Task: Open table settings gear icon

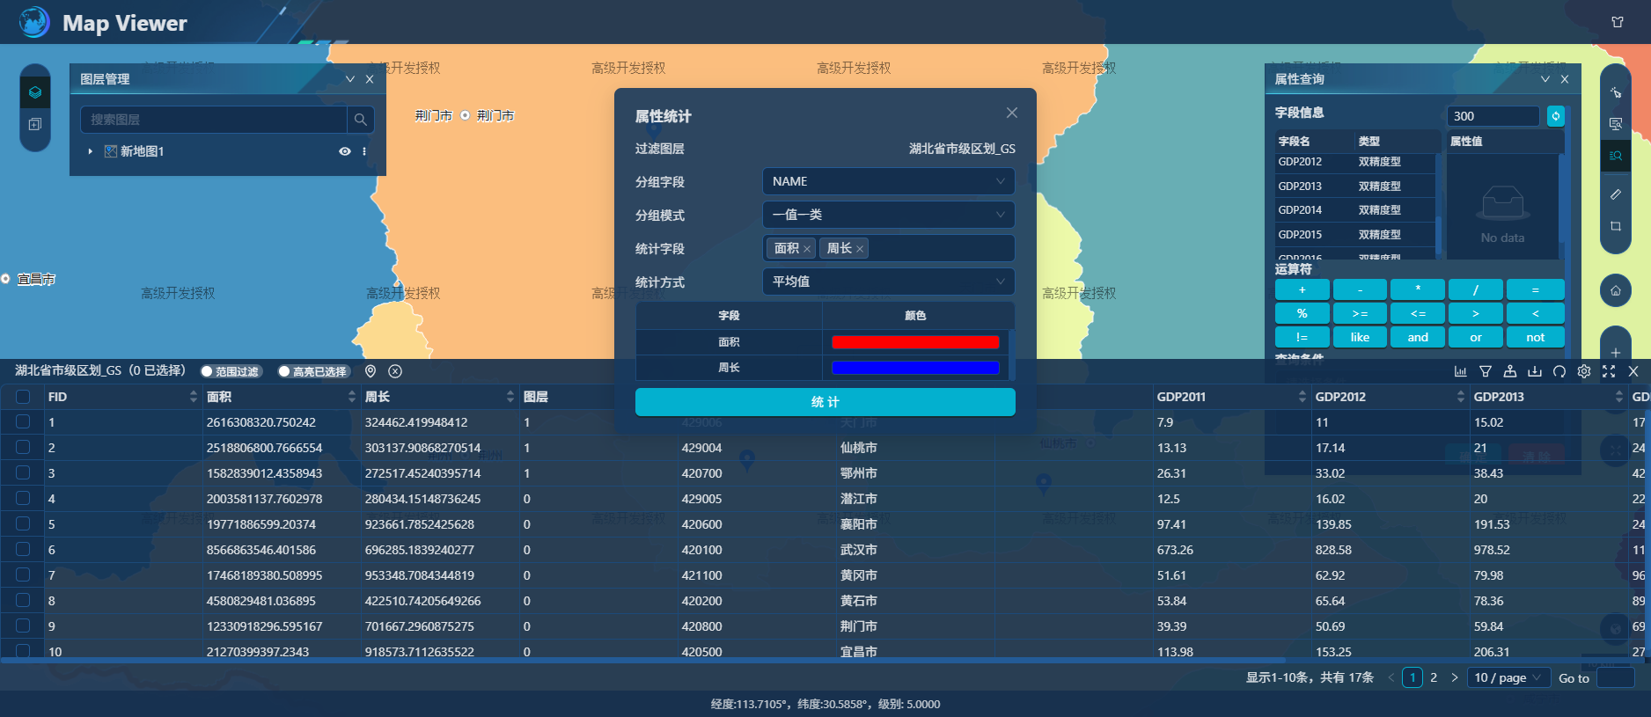Action: coord(1584,371)
